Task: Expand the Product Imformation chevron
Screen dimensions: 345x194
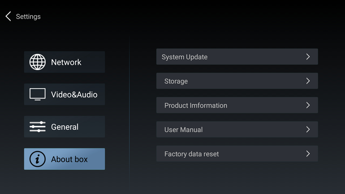Action: coord(308,105)
